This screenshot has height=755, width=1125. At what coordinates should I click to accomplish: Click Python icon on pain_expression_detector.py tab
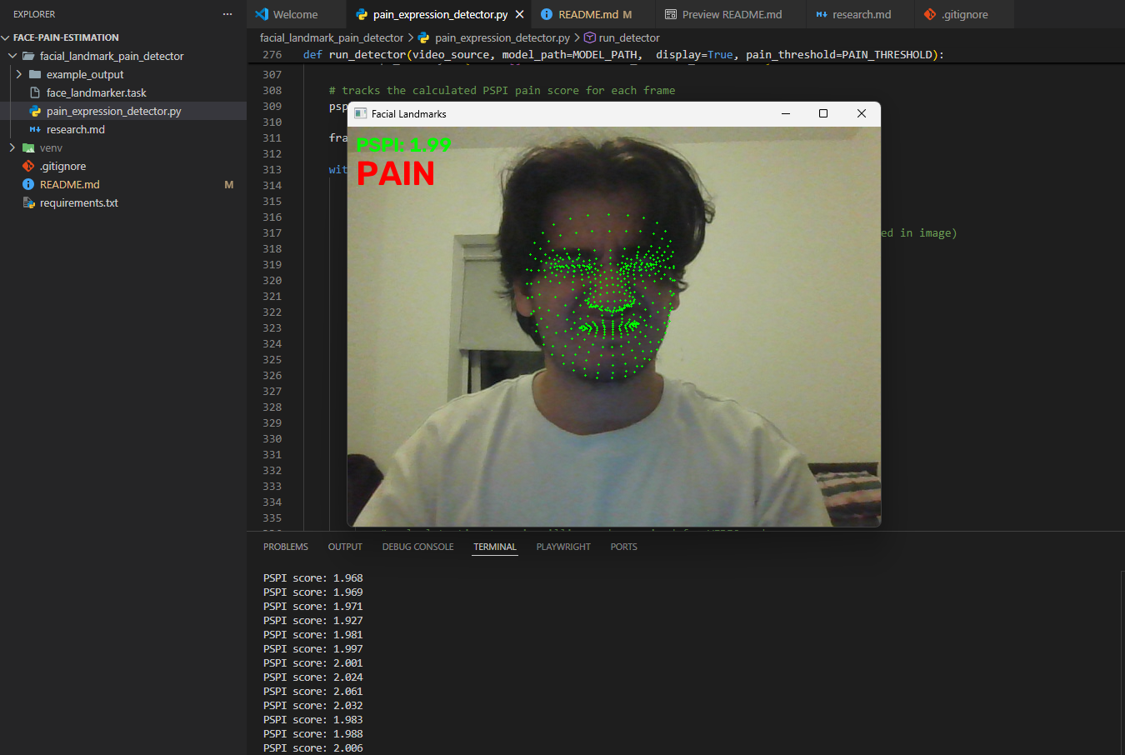pyautogui.click(x=362, y=14)
